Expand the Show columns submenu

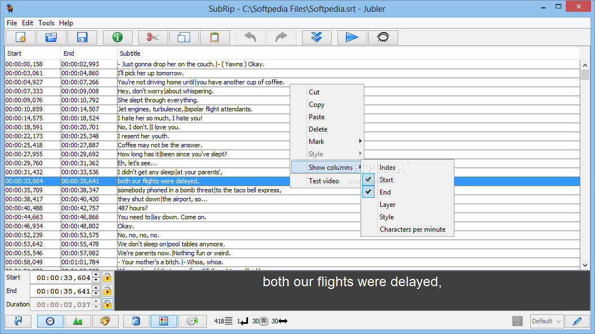tap(327, 168)
